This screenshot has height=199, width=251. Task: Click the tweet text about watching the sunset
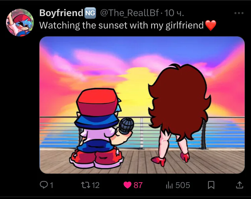tap(121, 25)
